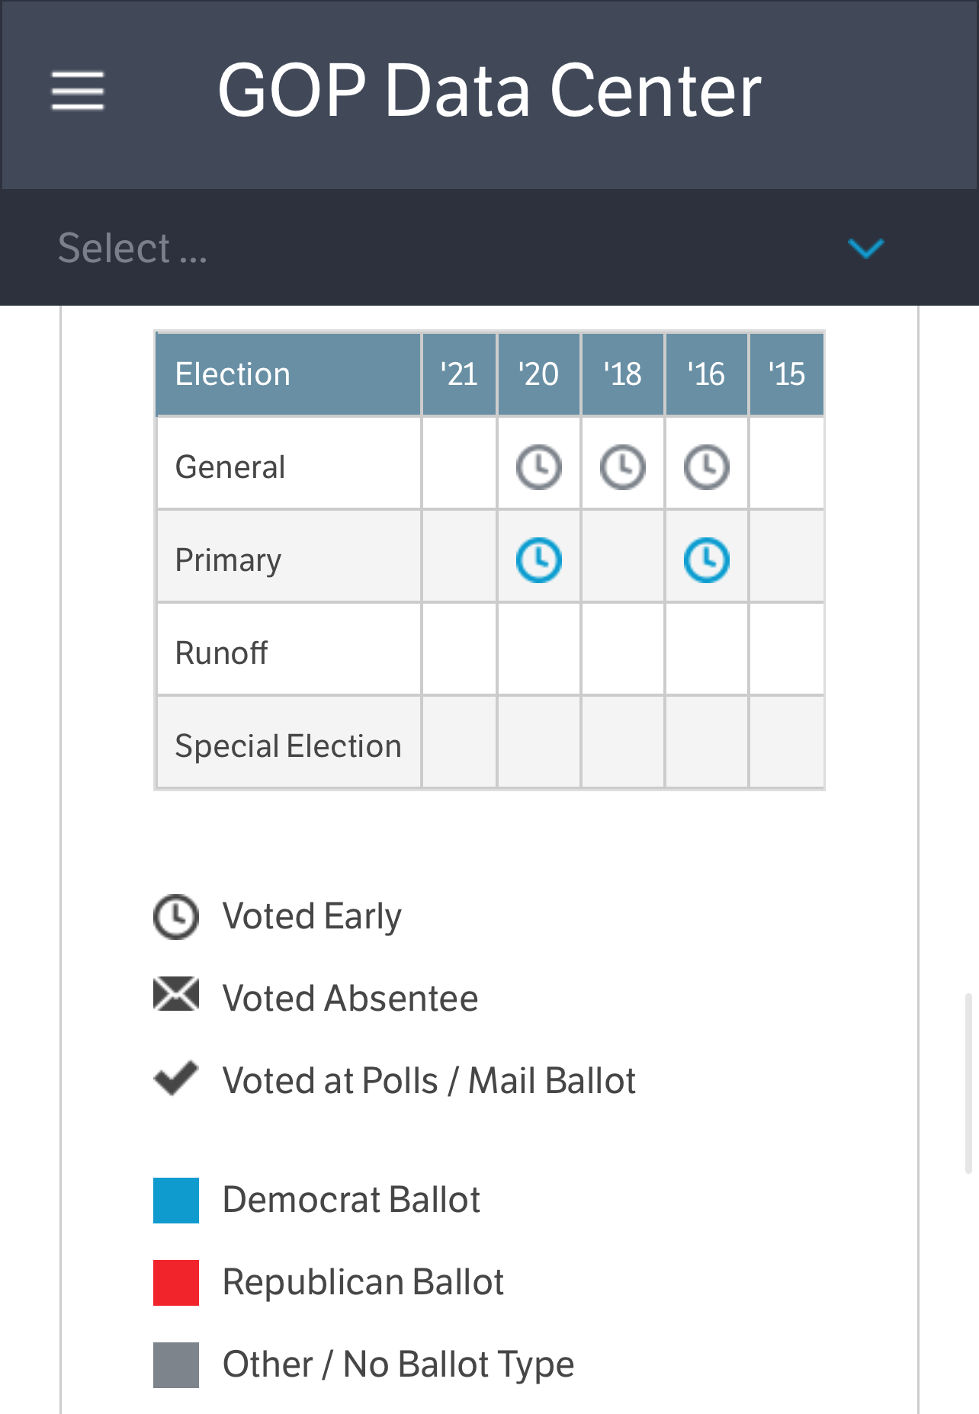This screenshot has height=1414, width=979.
Task: Click the Voted Absentee envelope icon
Action: [176, 994]
